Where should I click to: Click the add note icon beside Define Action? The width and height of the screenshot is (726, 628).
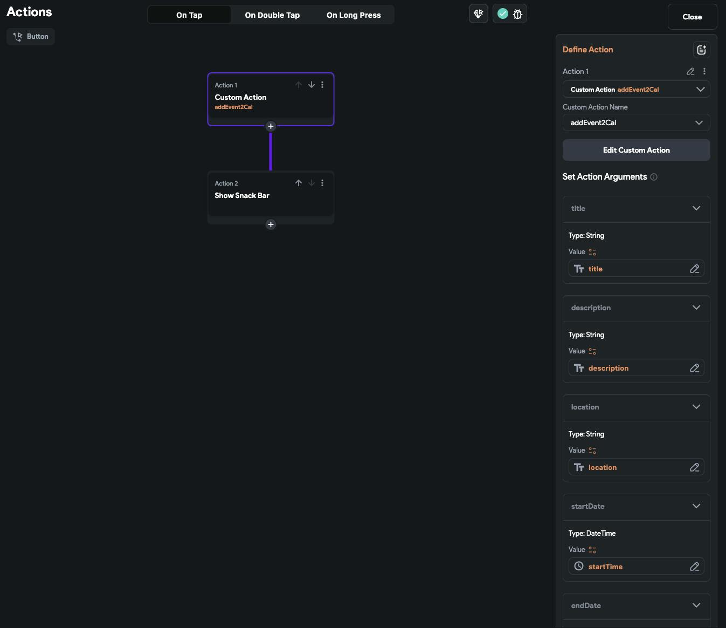(x=701, y=50)
